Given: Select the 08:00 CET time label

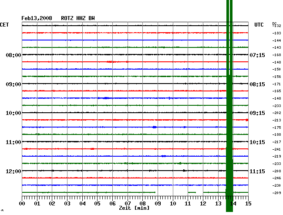Looking at the screenshot, I should tap(13, 55).
